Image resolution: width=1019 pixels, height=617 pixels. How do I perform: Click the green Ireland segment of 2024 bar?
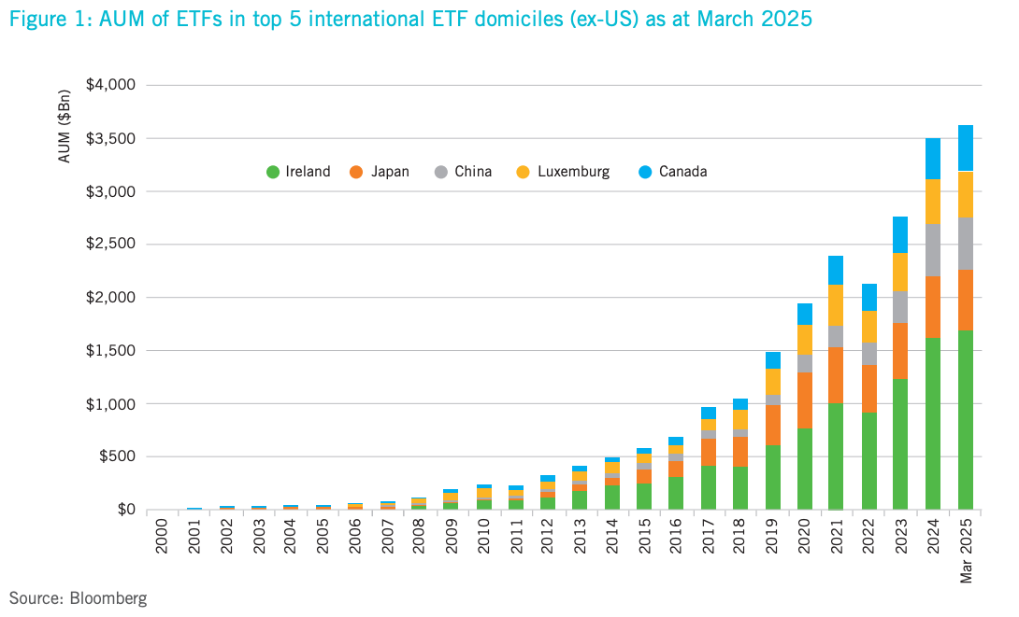click(933, 424)
